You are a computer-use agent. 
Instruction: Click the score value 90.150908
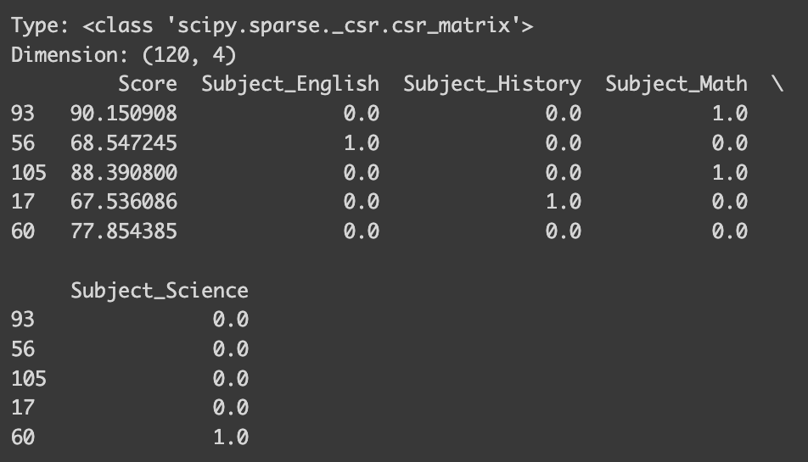(124, 114)
